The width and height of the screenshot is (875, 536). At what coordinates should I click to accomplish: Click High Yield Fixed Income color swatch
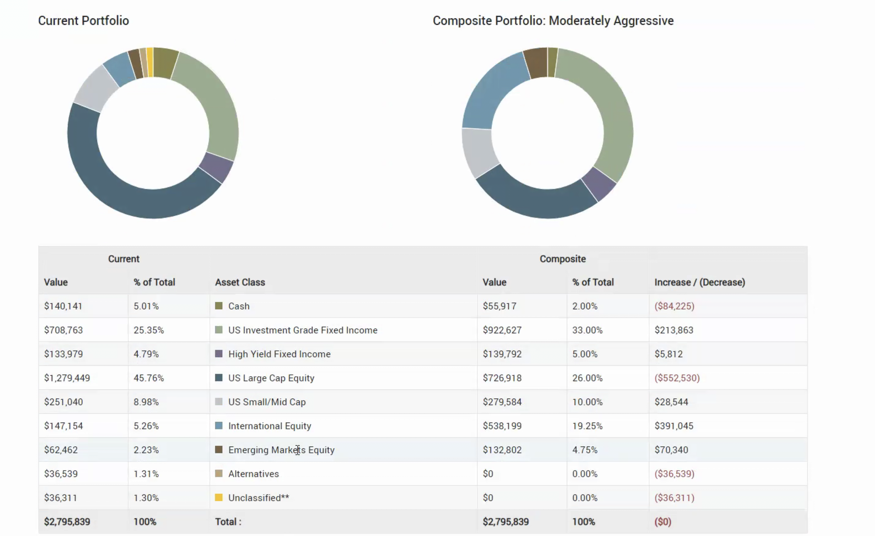click(x=219, y=354)
